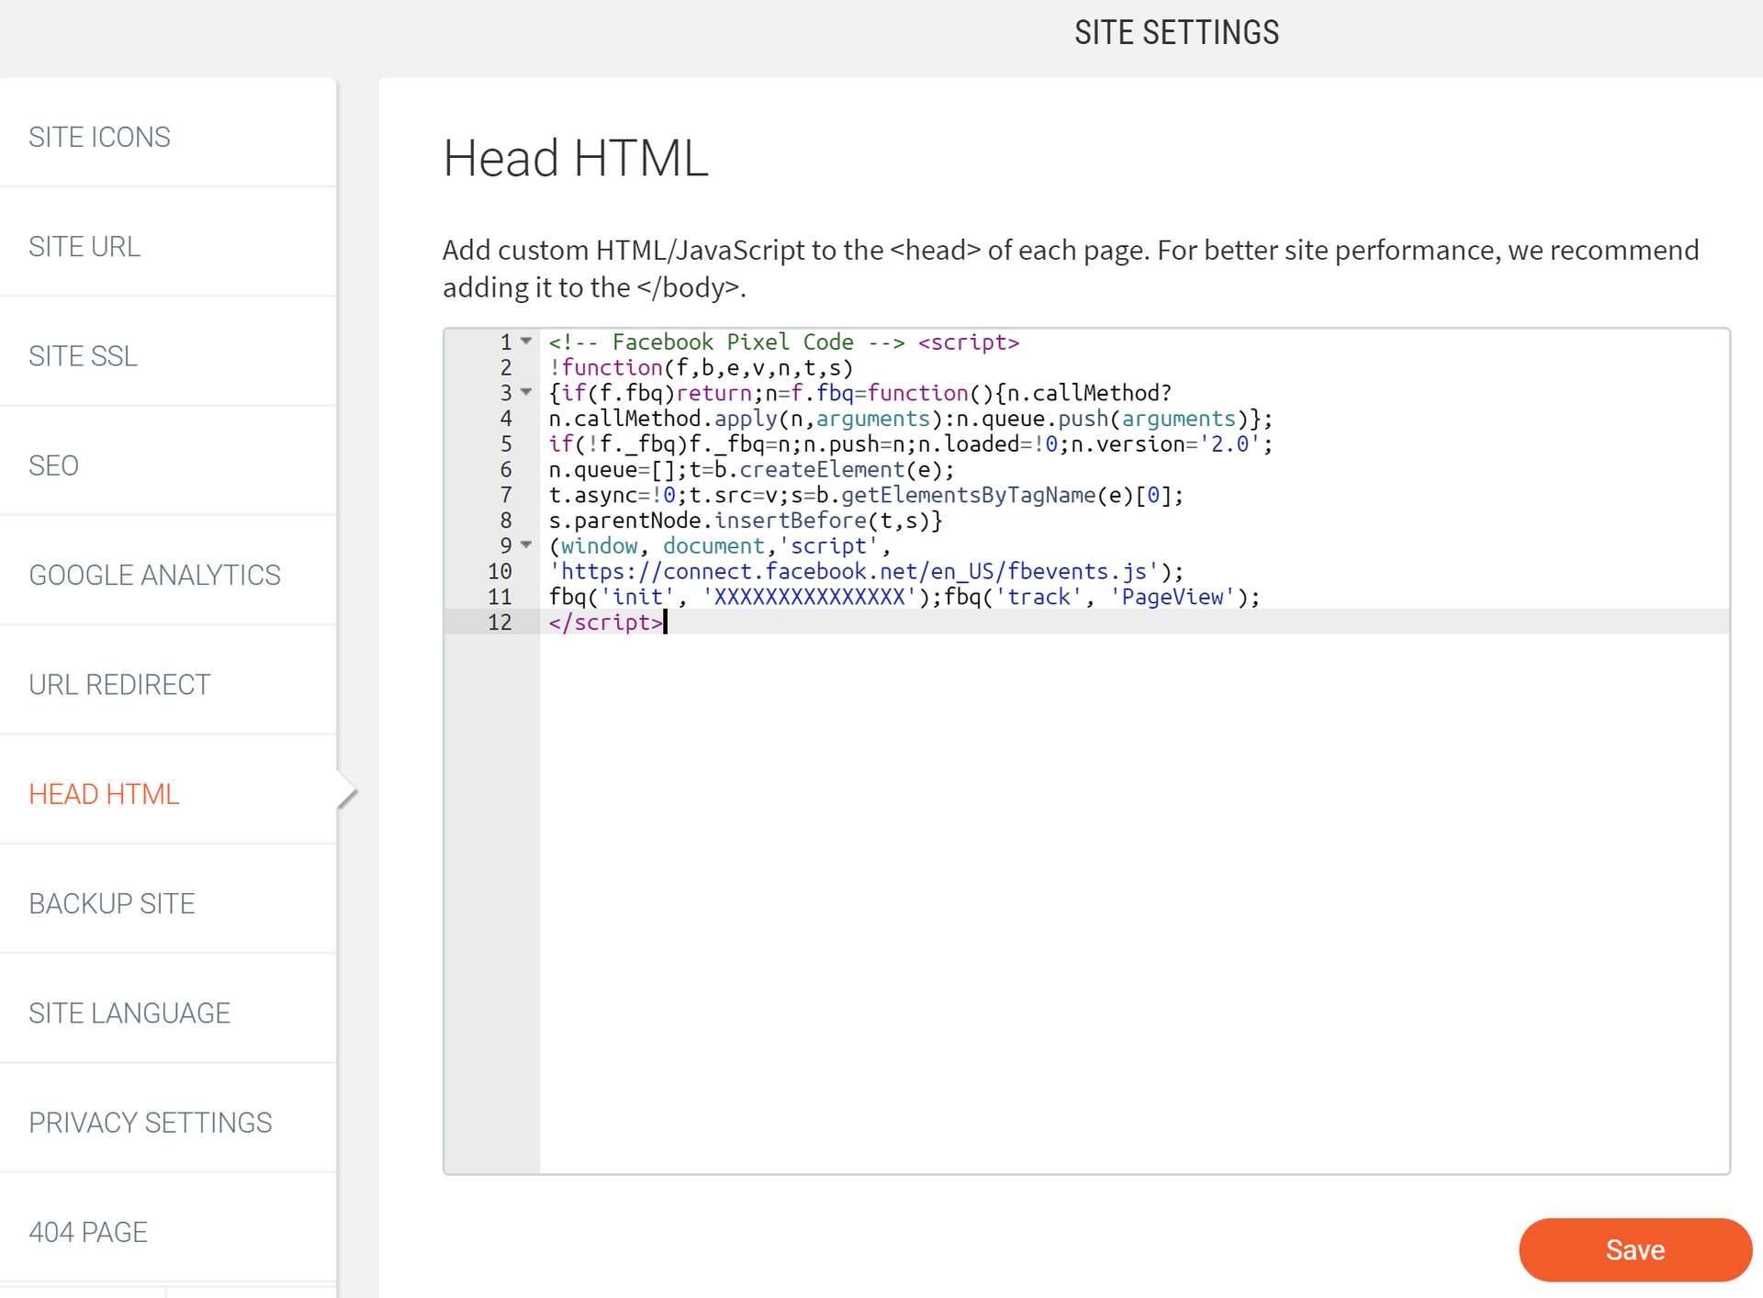The height and width of the screenshot is (1298, 1763).
Task: Click the 'XXXXXXXXXXXXXXX' pixel ID placeholder
Action: tap(810, 598)
